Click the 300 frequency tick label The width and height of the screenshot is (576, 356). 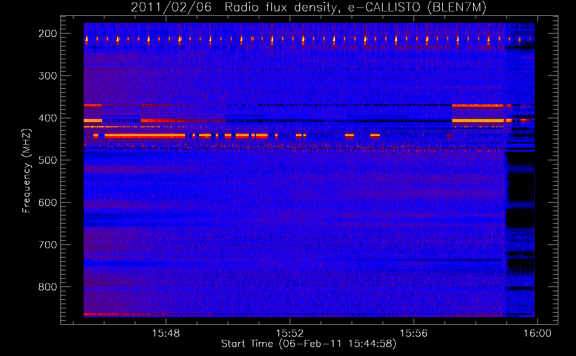(48, 76)
